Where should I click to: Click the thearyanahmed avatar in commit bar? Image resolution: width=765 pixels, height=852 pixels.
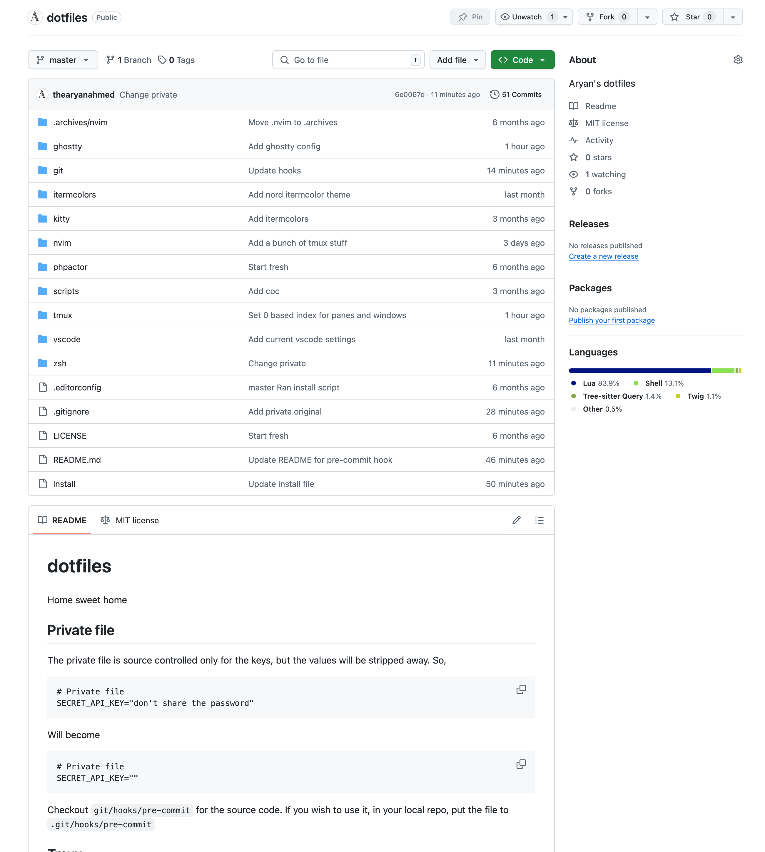click(42, 95)
